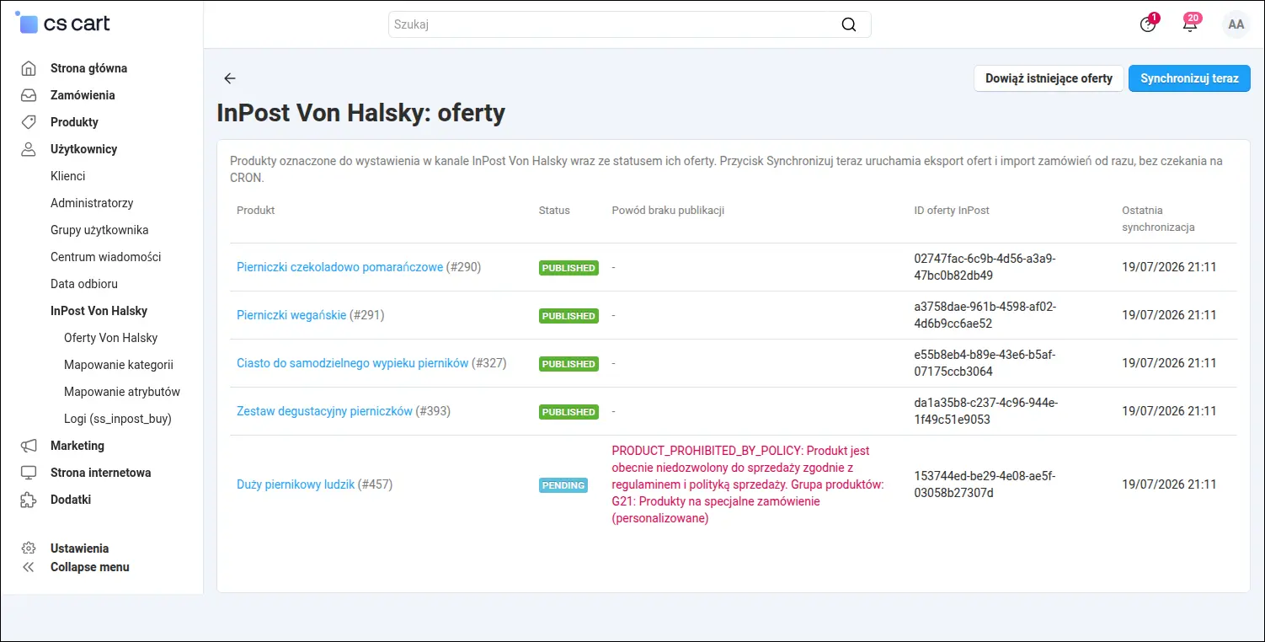Click the double-chevron collapse menu icon

click(29, 567)
